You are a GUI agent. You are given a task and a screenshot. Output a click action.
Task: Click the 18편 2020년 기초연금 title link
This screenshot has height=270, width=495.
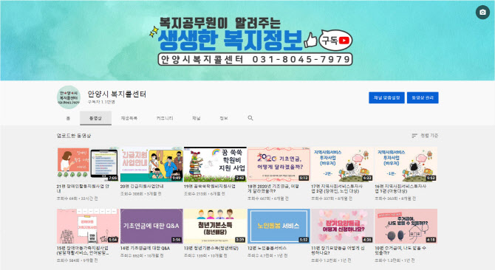point(273,188)
